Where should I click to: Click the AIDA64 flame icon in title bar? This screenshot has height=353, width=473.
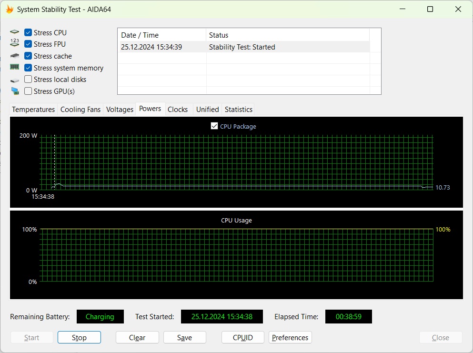(10, 10)
